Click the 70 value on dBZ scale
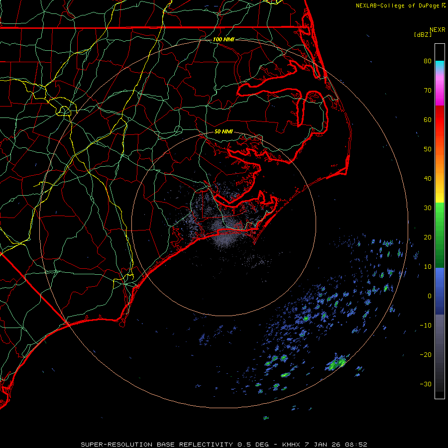Image resolution: width=448 pixels, height=448 pixels. click(428, 90)
